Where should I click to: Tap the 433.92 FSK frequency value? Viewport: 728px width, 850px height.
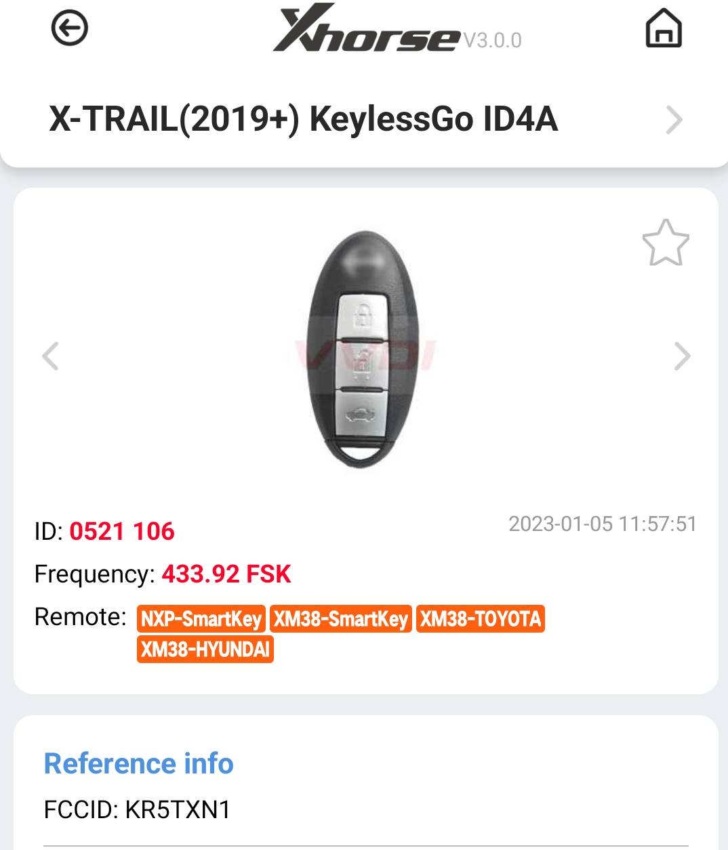click(226, 574)
